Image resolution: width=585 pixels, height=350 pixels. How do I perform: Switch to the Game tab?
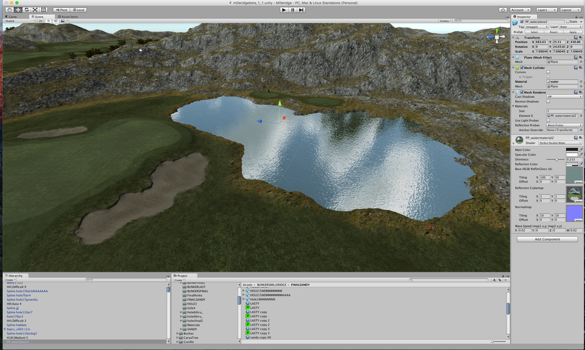point(11,16)
